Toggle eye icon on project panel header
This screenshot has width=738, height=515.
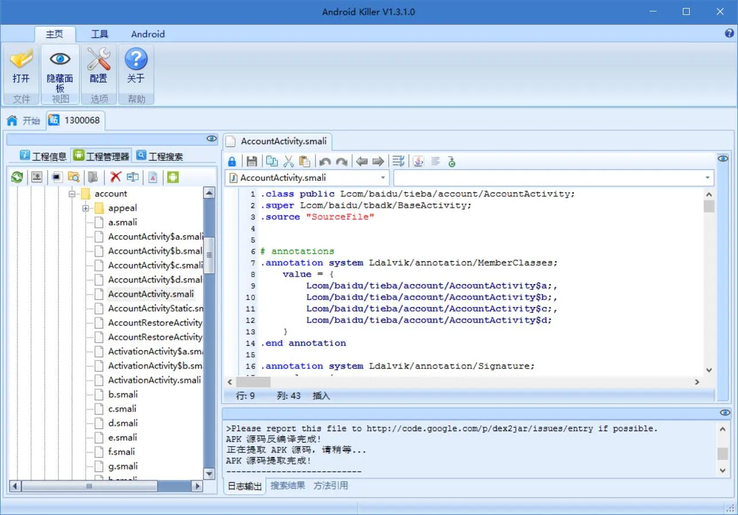(212, 138)
